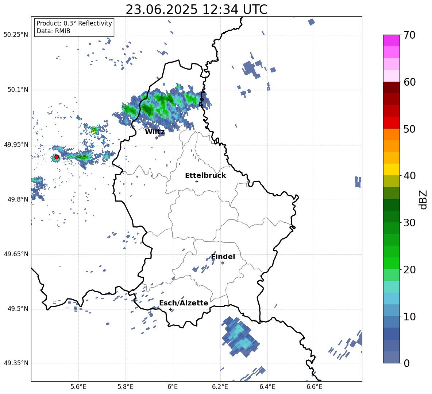Click the 'Data: RMIB' text
Viewport: 432px width, 394px height.
pos(53,31)
